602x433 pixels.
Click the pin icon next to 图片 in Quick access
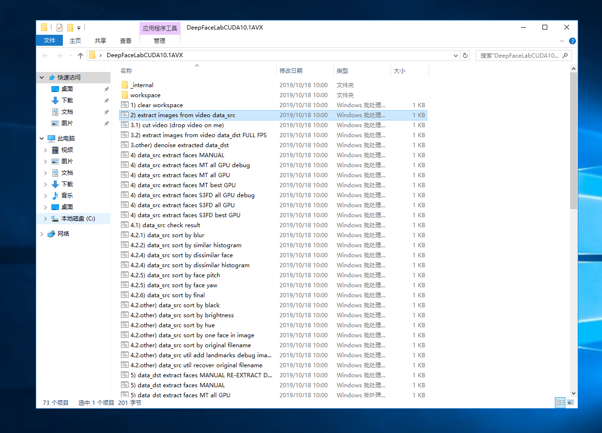106,123
